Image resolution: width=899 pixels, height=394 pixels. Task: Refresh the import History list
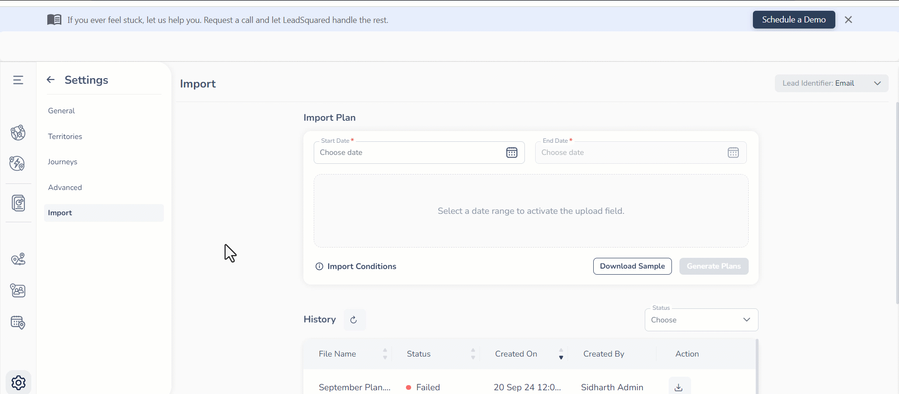[x=354, y=320]
